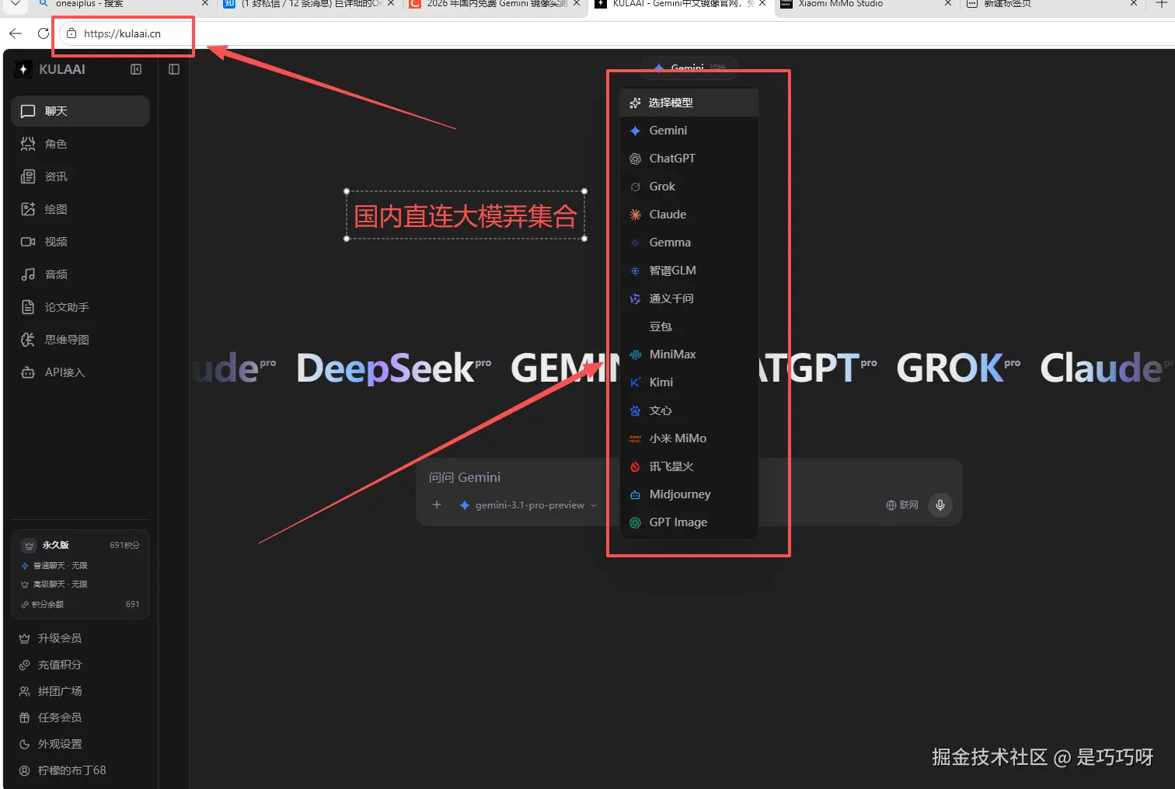Screen dimensions: 1175x789
Task: Collapse the left sidebar
Action: [136, 69]
